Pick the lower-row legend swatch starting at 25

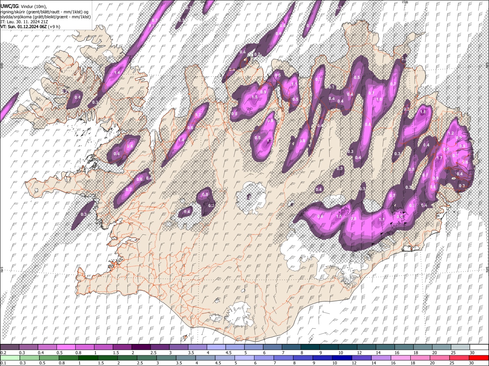[459, 358]
